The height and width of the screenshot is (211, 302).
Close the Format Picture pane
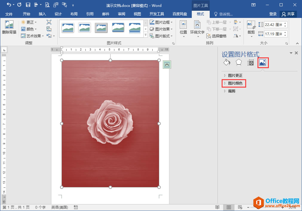(296, 53)
